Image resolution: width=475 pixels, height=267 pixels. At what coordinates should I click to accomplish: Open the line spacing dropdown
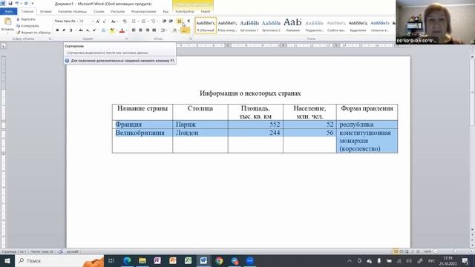[164, 30]
